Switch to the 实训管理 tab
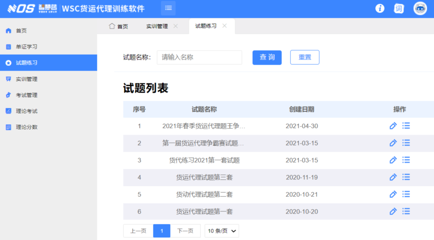434x240 pixels. pyautogui.click(x=157, y=26)
